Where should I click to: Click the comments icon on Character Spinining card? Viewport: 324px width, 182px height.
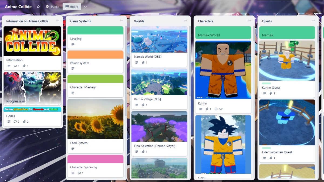pyautogui.click(x=79, y=173)
